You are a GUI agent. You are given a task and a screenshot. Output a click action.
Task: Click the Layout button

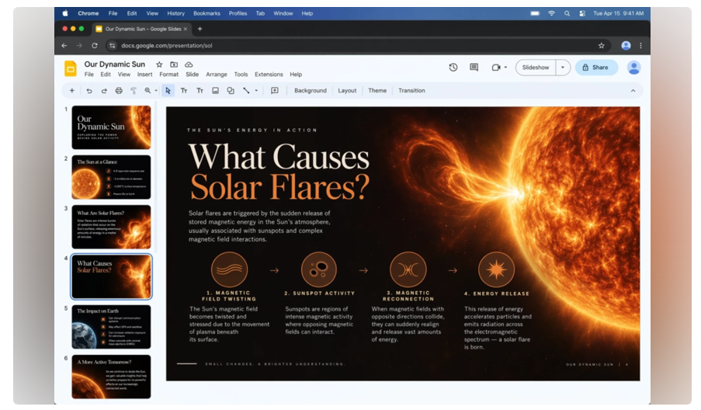click(x=347, y=91)
